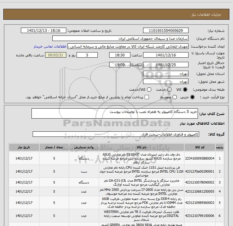Click the price validity date 1401/12/25 field

166,65
